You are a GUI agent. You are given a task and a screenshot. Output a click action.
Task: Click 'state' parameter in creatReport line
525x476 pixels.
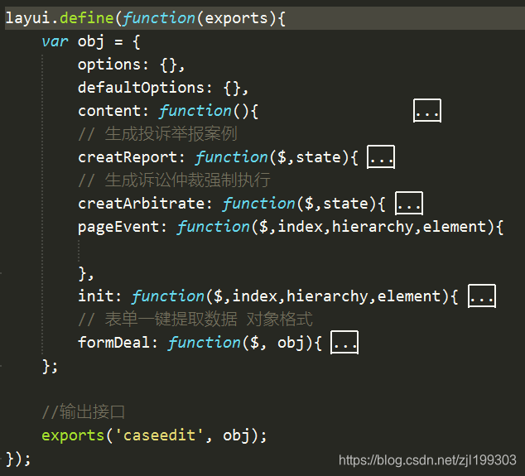click(319, 157)
